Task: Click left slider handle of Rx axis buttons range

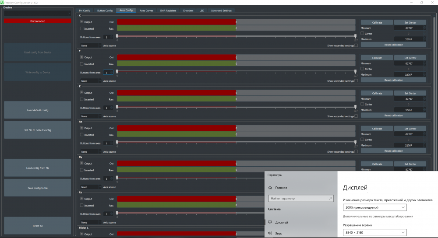Action: point(117,142)
